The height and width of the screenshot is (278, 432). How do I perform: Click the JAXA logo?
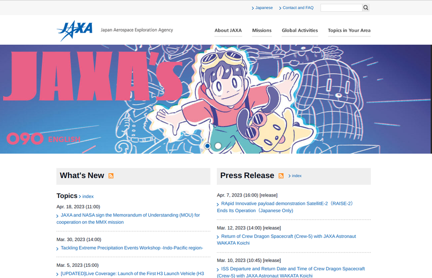(x=75, y=31)
